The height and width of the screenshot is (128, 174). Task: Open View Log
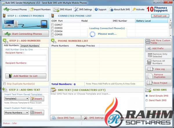158,69
